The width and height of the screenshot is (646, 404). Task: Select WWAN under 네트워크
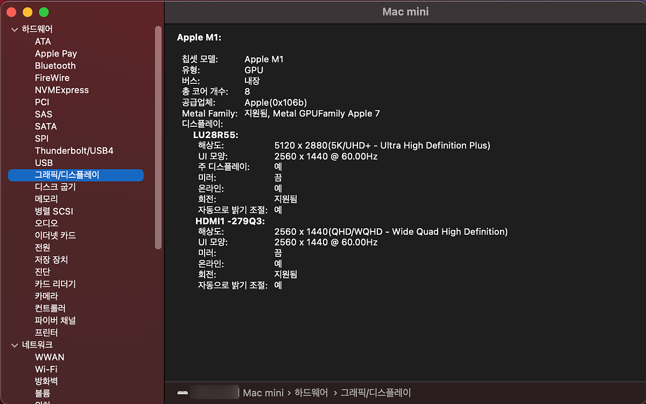(x=50, y=357)
